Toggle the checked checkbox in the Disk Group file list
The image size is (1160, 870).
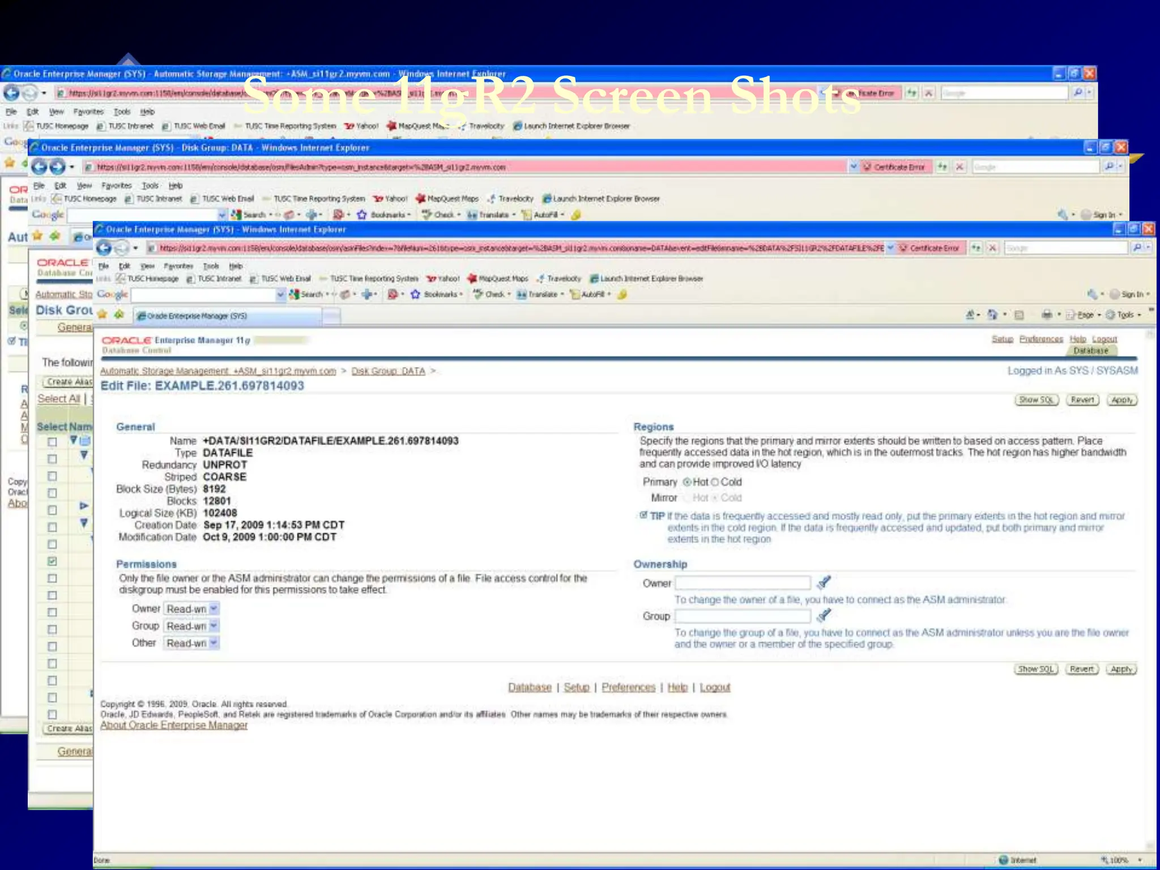(52, 561)
